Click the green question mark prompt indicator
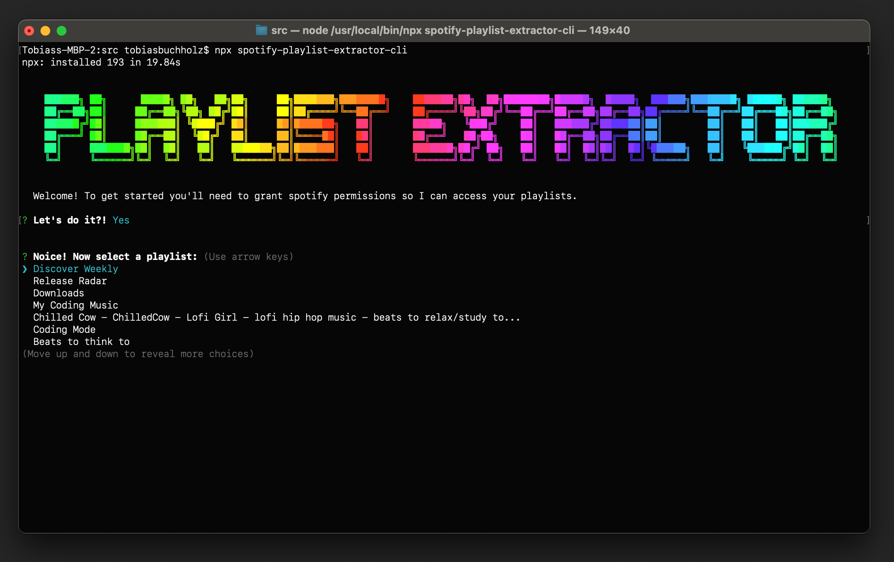This screenshot has height=562, width=894. tap(25, 256)
